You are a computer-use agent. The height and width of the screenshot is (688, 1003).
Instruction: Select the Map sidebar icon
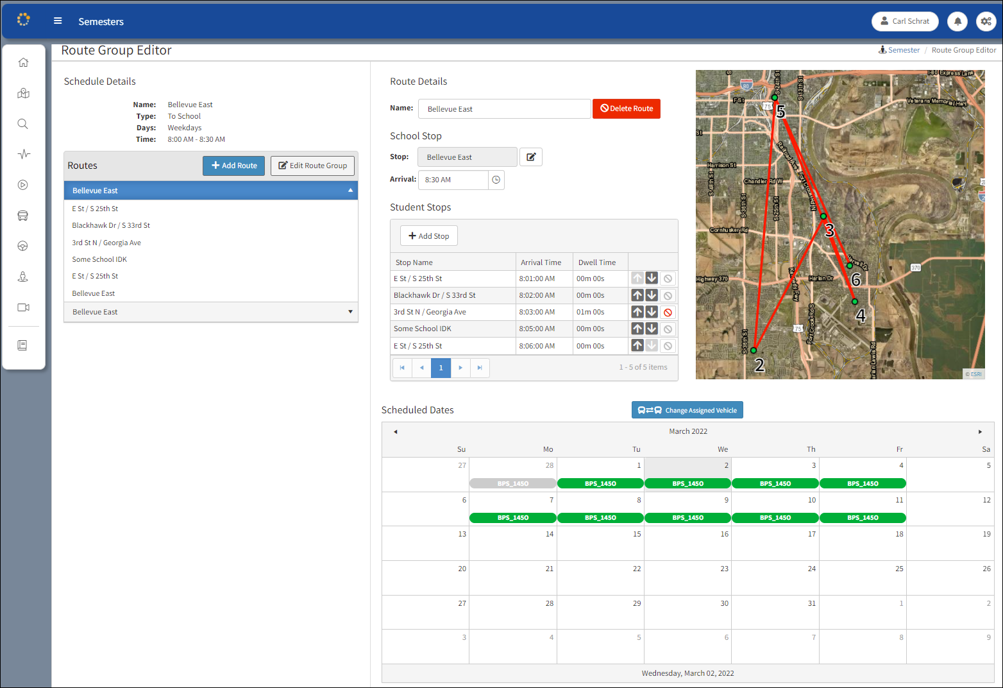(x=23, y=93)
